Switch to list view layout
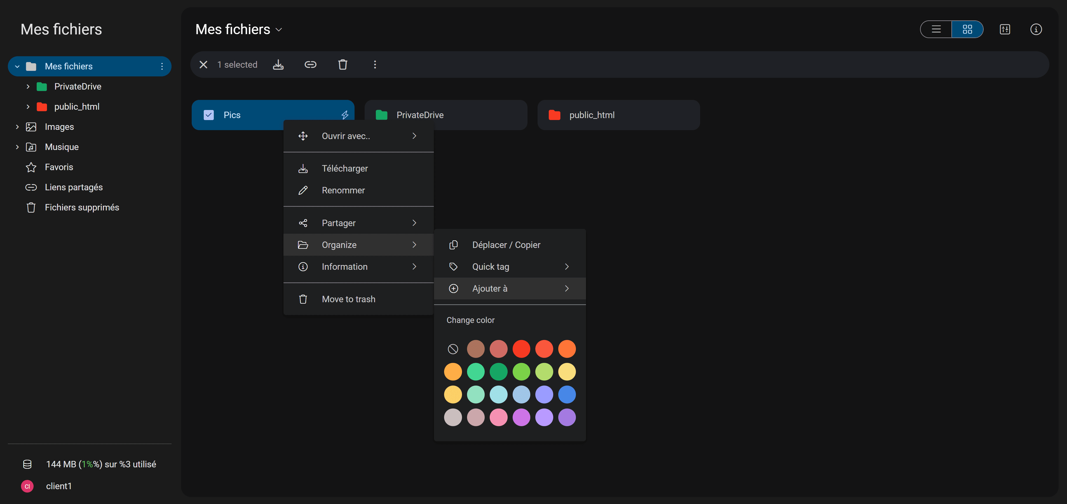This screenshot has width=1067, height=504. pyautogui.click(x=936, y=29)
